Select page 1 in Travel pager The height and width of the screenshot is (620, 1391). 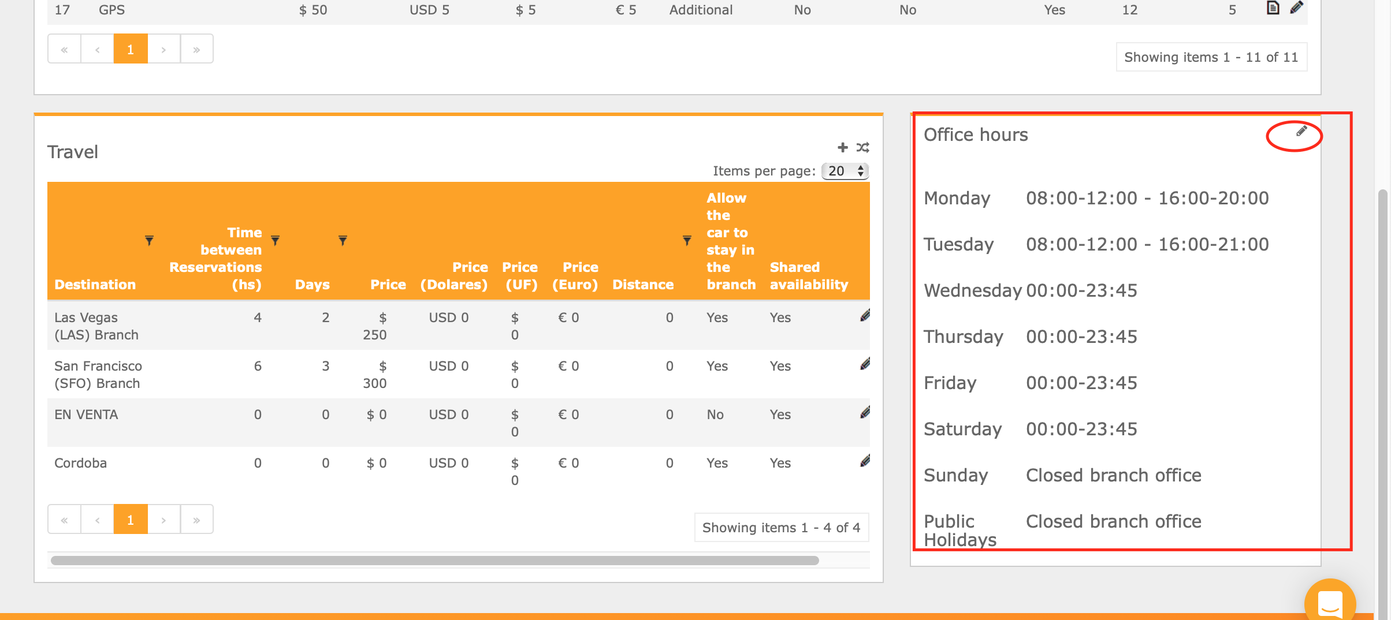[x=131, y=520]
